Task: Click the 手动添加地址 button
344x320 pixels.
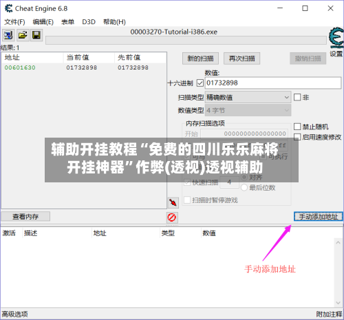Action: click(x=319, y=217)
